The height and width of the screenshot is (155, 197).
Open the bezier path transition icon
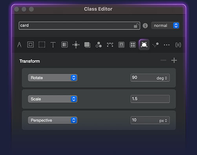coord(110,45)
